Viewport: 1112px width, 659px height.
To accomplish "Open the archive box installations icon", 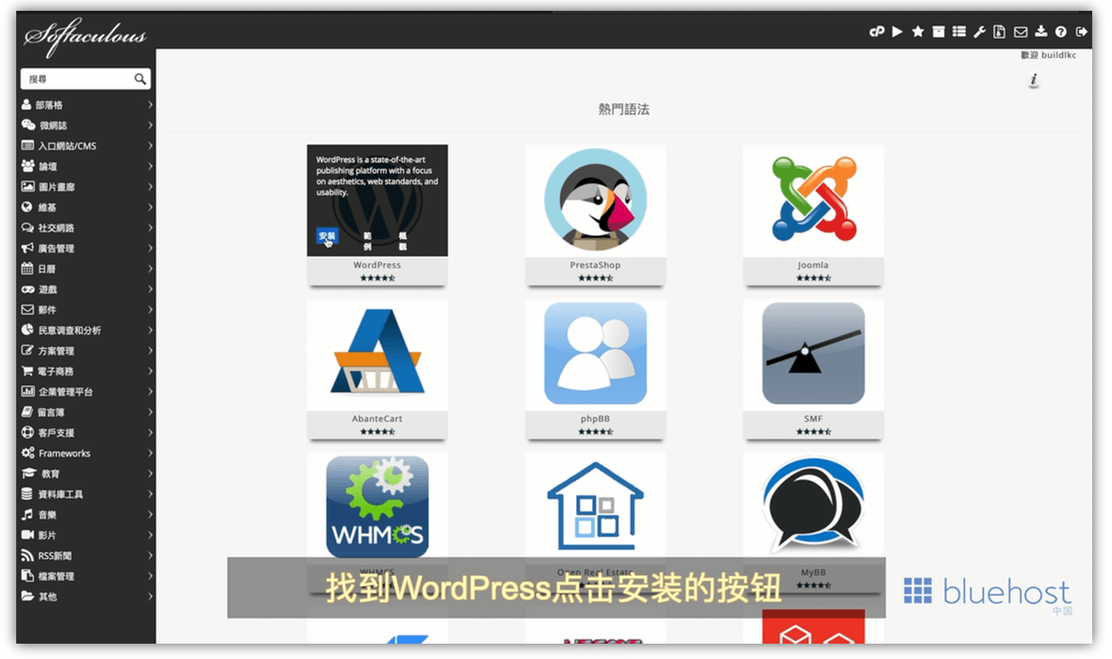I will coord(938,32).
